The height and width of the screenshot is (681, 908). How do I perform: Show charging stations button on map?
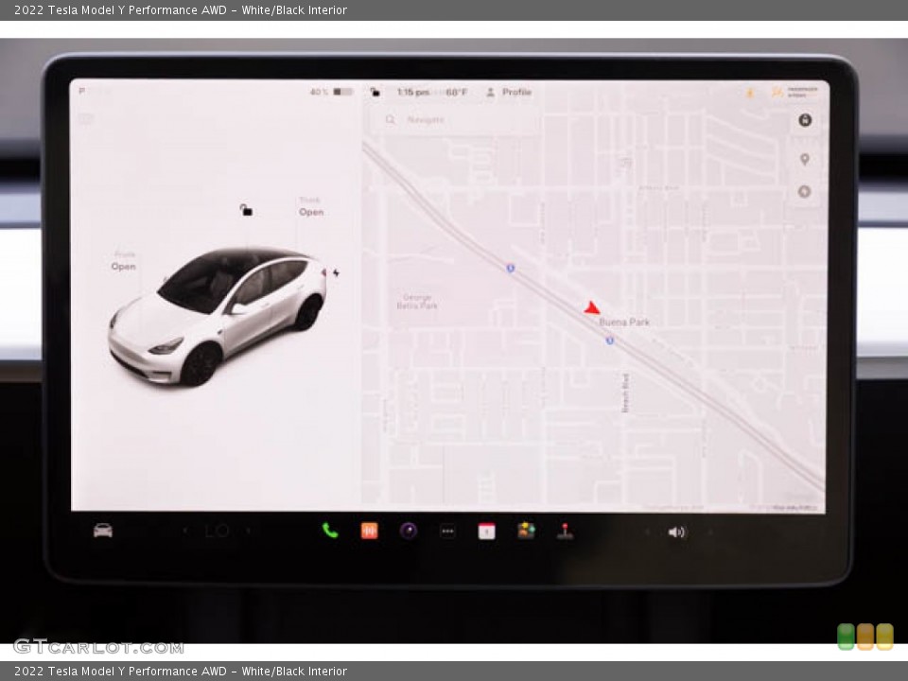[x=804, y=192]
